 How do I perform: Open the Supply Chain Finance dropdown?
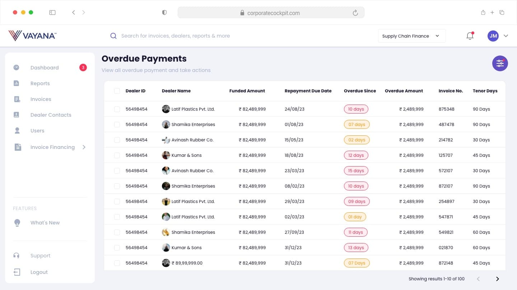tap(412, 36)
